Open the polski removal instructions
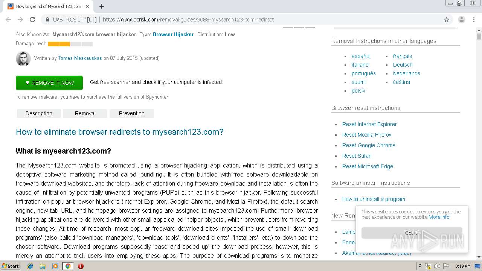Screen dimensions: 482x271 [358, 91]
